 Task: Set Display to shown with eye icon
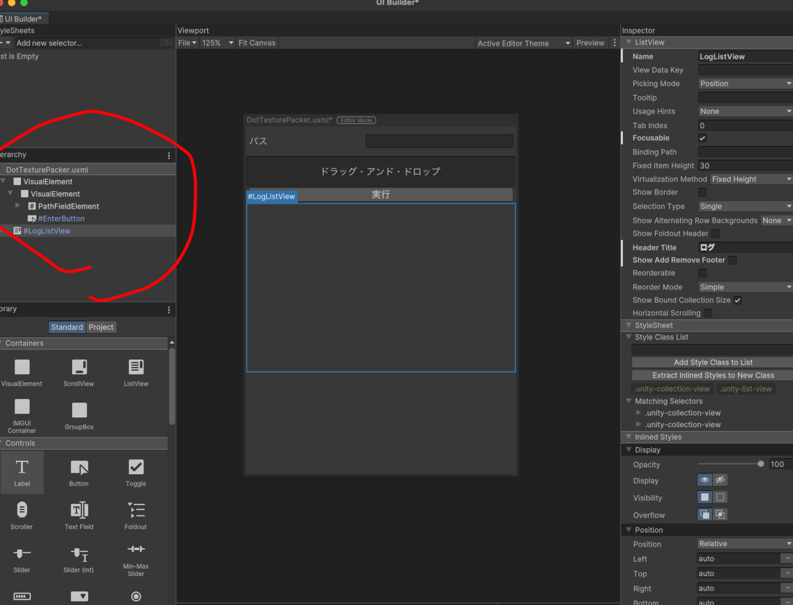705,480
